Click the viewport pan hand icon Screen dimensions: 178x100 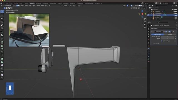point(145,22)
